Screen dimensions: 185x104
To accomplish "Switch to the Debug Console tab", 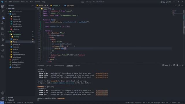I will (x=59, y=65).
